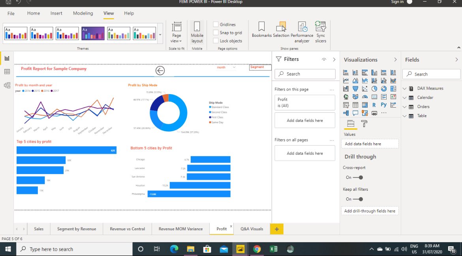Open the Bookmarks pane
The width and height of the screenshot is (462, 256).
[262, 30]
